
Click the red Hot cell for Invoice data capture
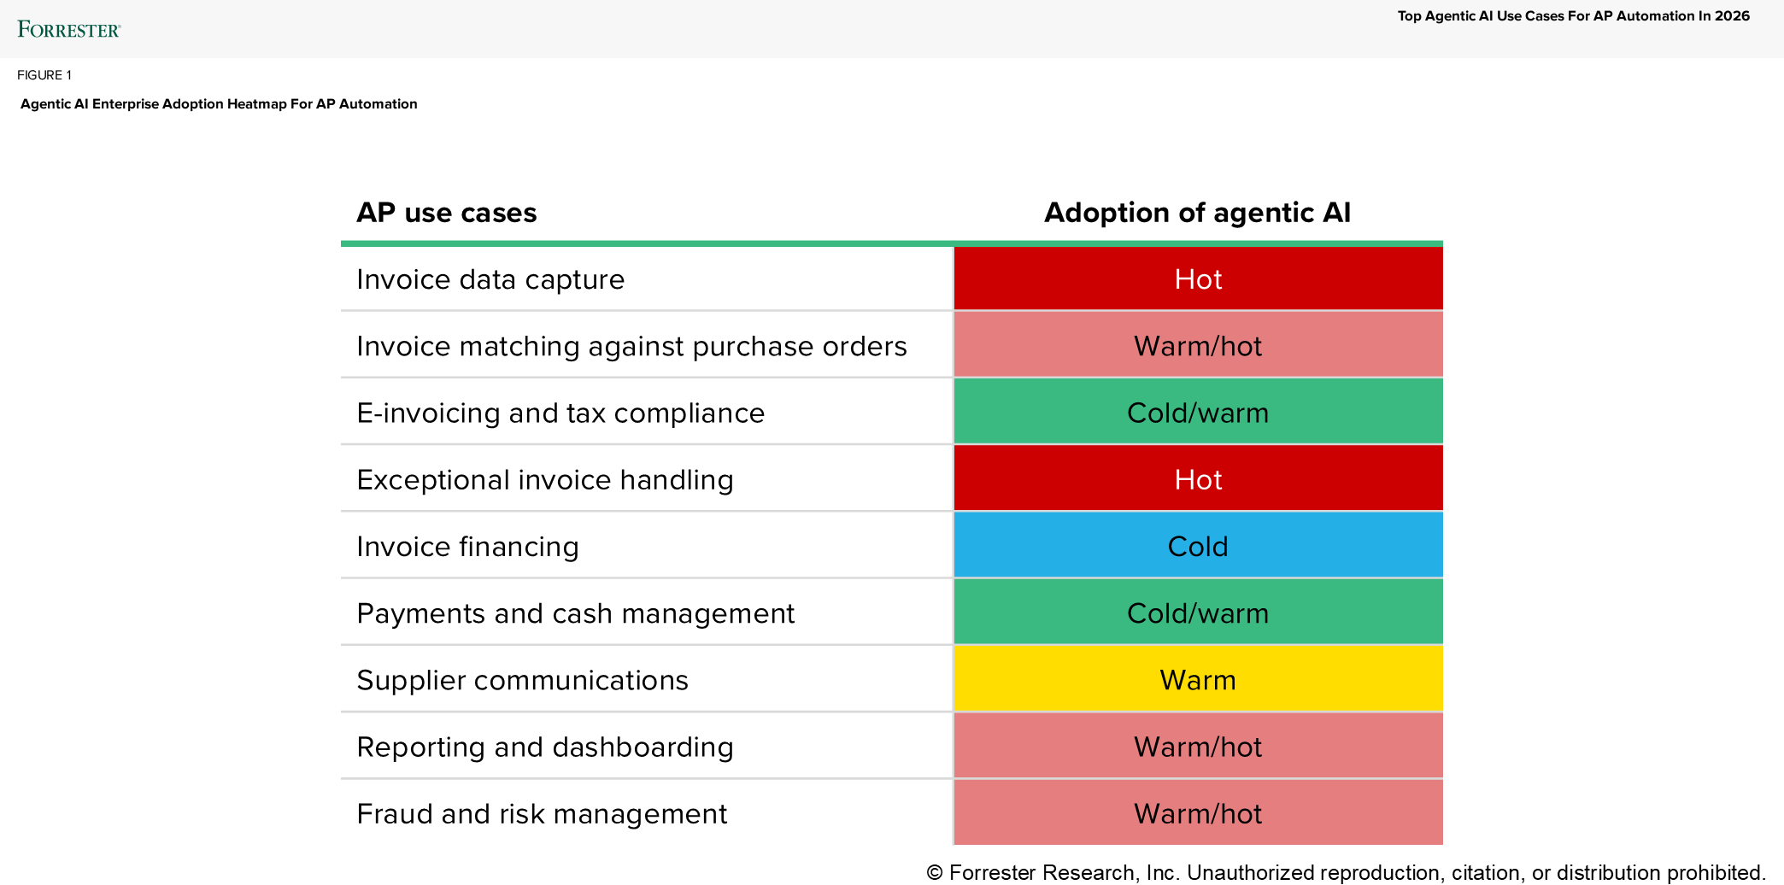1198,279
